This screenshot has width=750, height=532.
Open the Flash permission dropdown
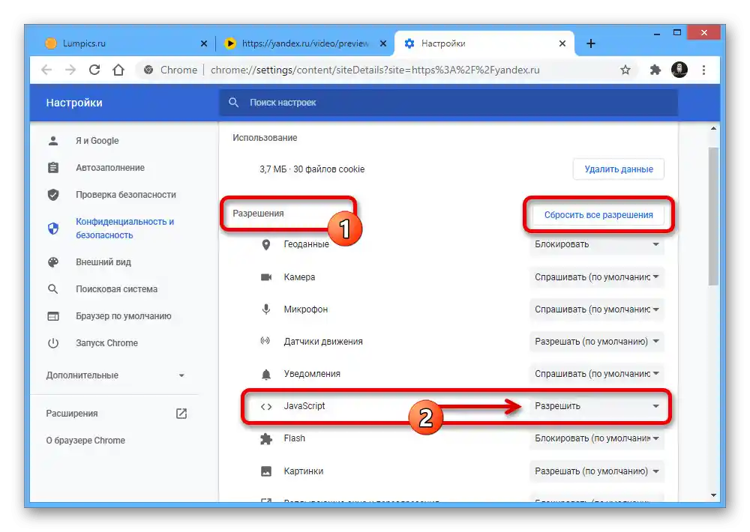(596, 438)
